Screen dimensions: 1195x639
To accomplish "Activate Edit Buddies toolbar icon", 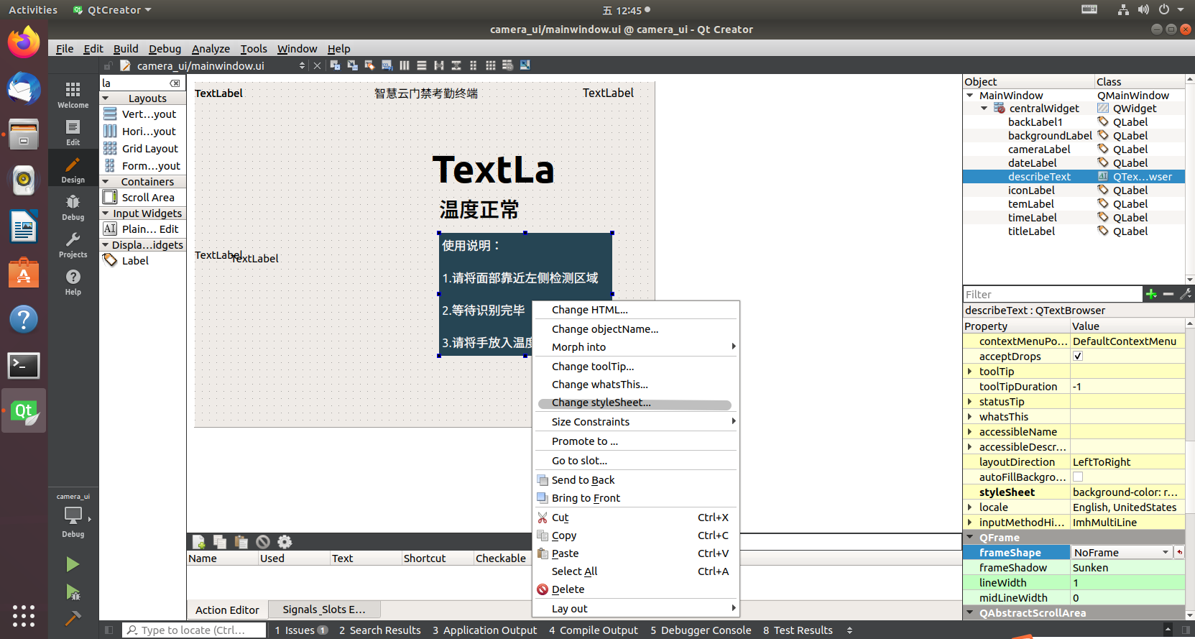I will (369, 65).
